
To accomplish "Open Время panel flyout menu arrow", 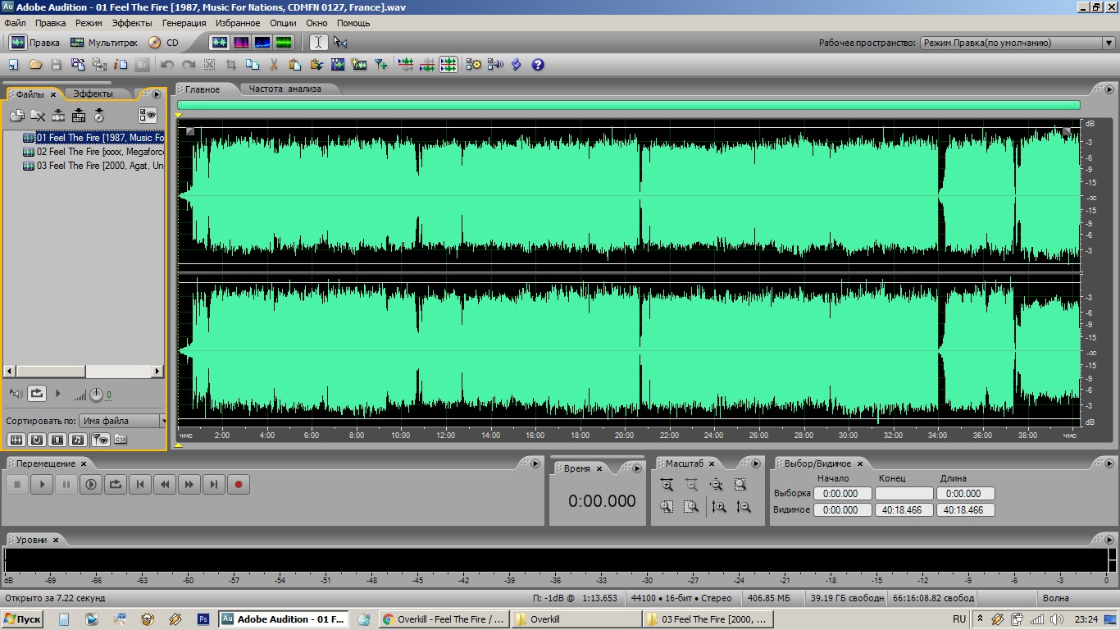I will pos(637,468).
